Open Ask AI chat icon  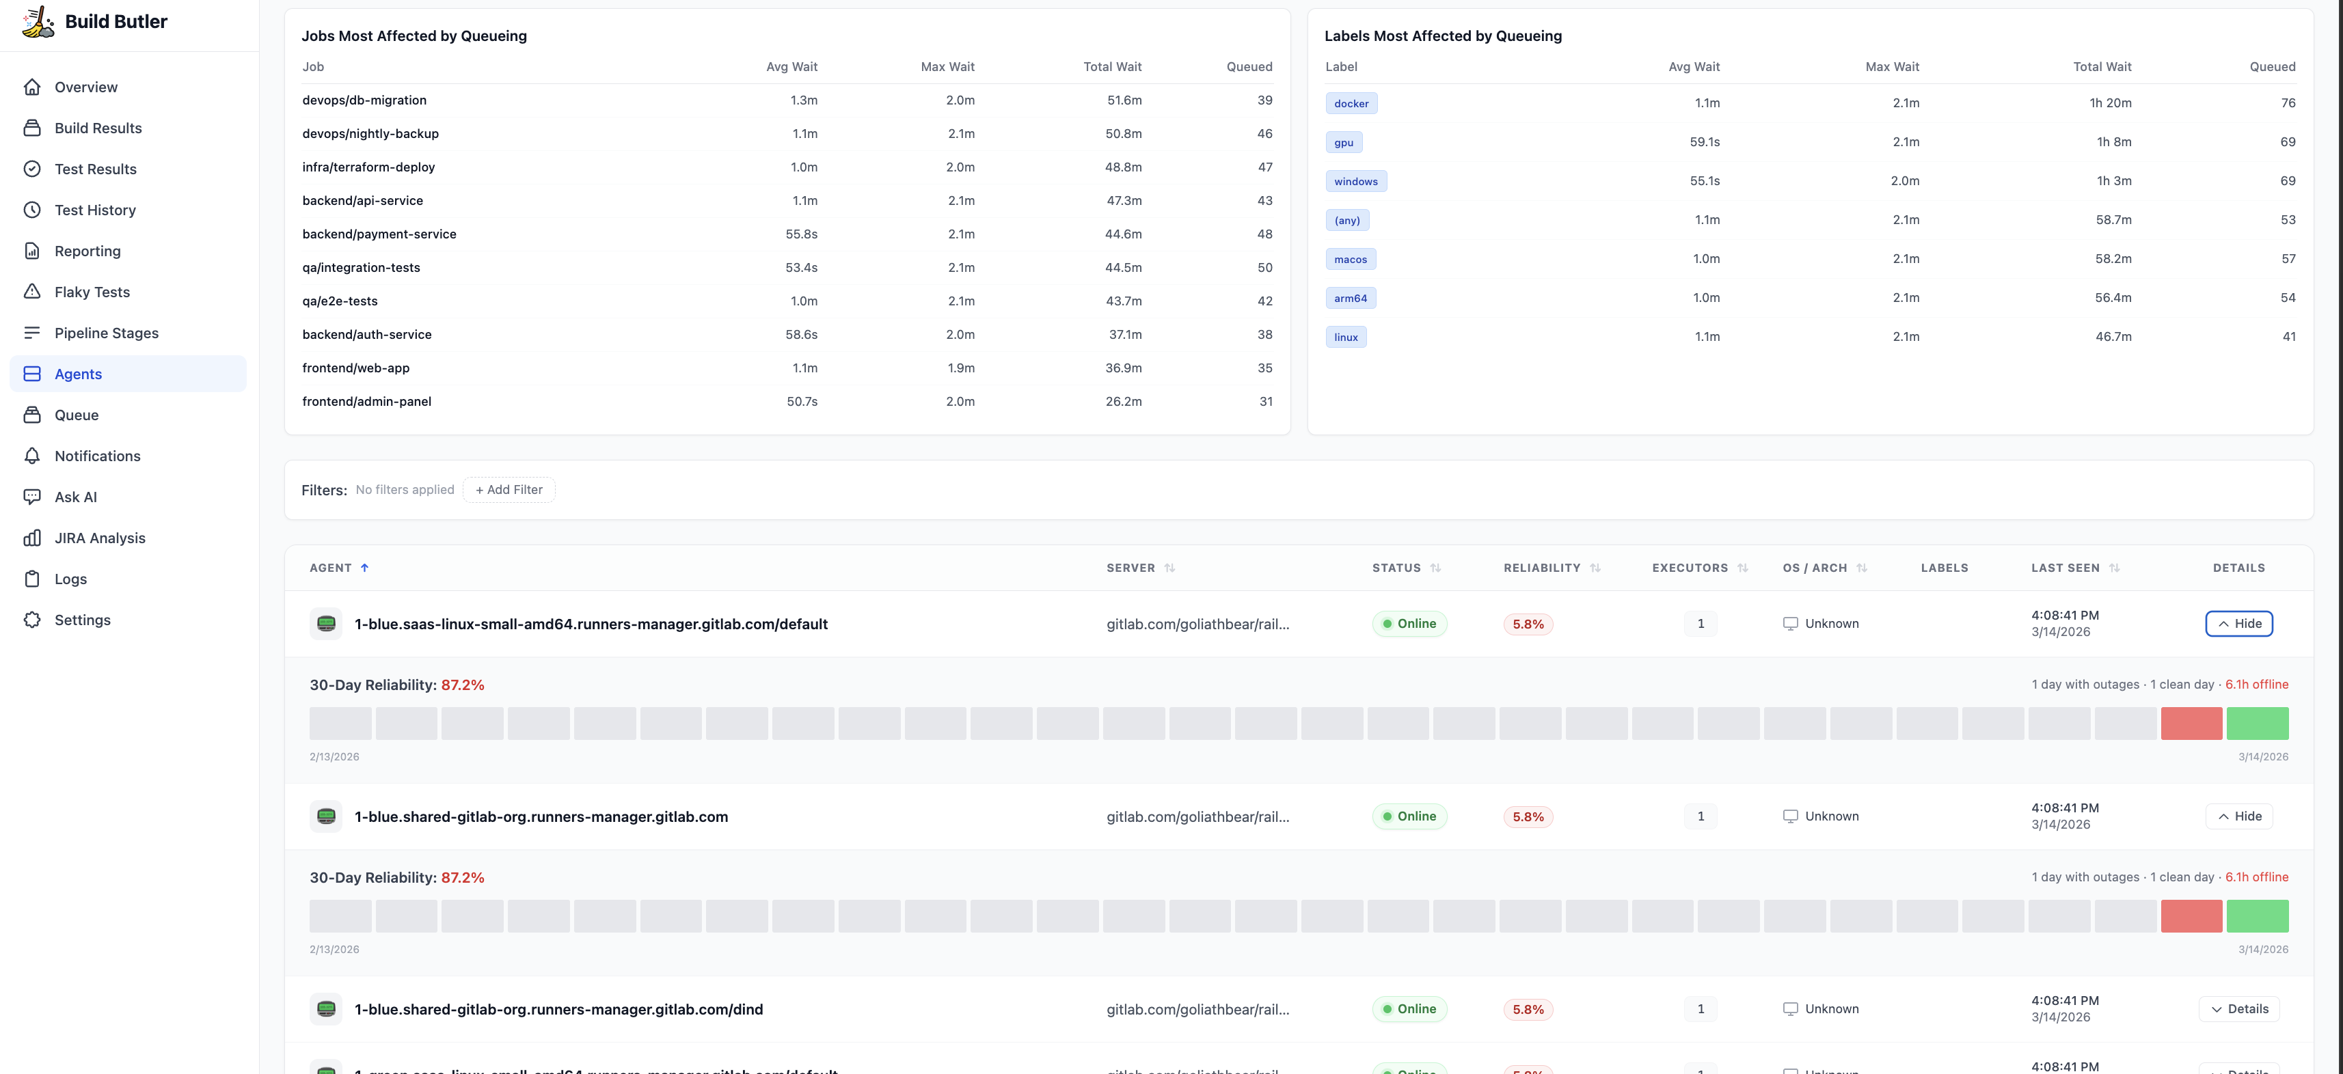pyautogui.click(x=32, y=497)
